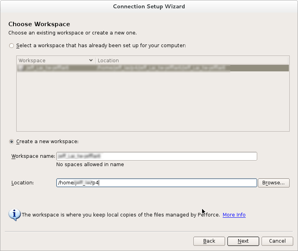Click the 'Location:' field label
298x251 pixels.
coord(23,183)
